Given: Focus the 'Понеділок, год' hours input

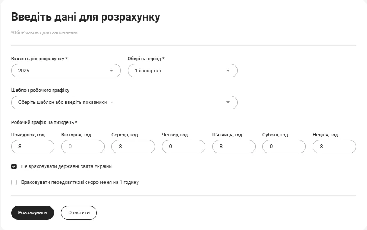Looking at the screenshot, I should (33, 147).
